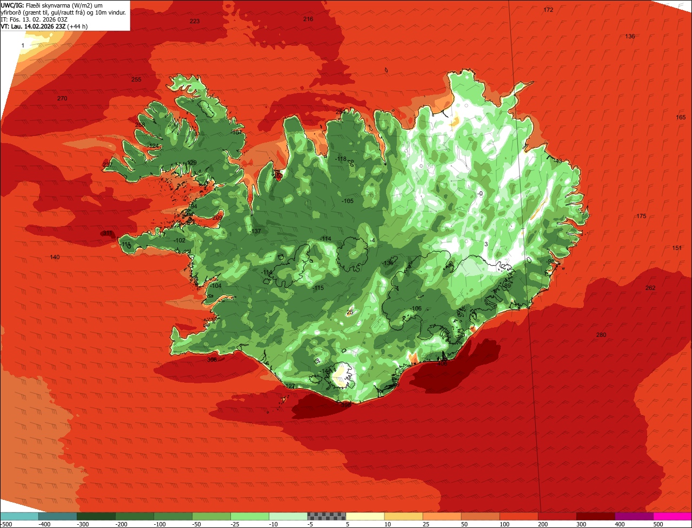Image resolution: width=692 pixels, height=528 pixels.
Task: Pick the land value -106
Action: coord(415,308)
